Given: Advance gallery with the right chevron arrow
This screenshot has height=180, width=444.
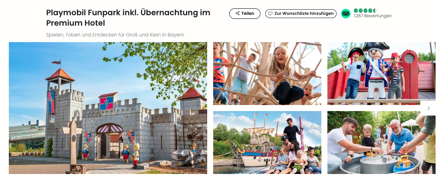Looking at the screenshot, I should pyautogui.click(x=428, y=108).
